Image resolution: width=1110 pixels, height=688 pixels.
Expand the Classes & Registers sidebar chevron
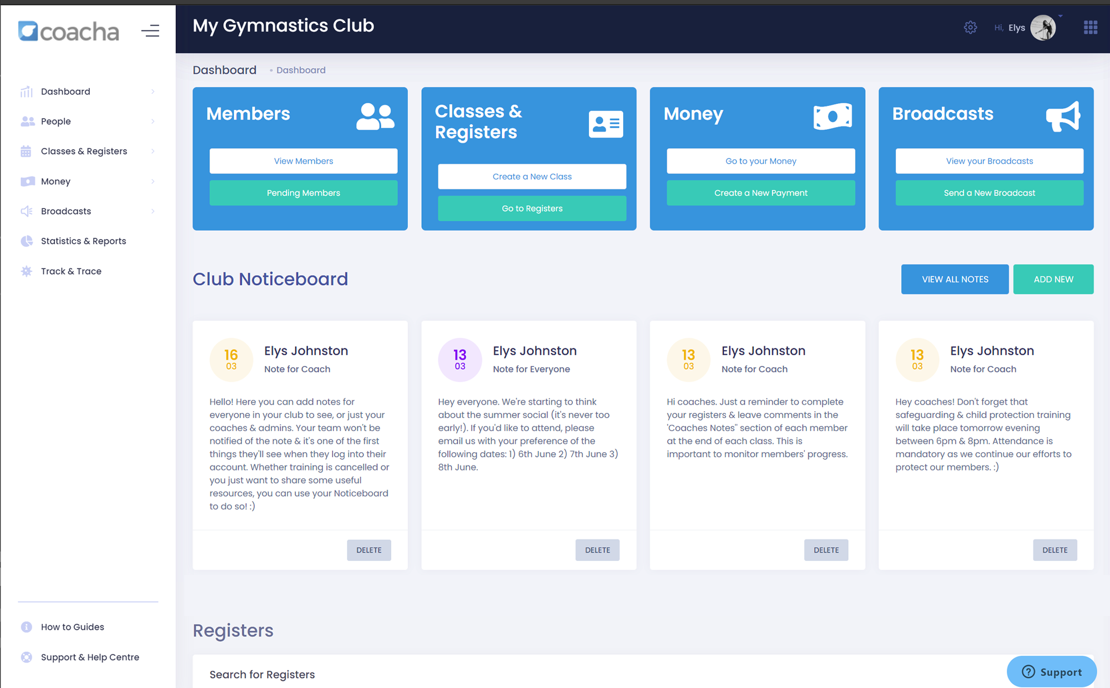[153, 151]
